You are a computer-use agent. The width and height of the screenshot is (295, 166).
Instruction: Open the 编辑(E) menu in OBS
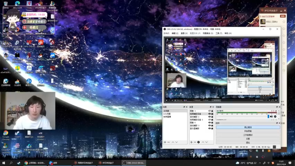point(175,33)
